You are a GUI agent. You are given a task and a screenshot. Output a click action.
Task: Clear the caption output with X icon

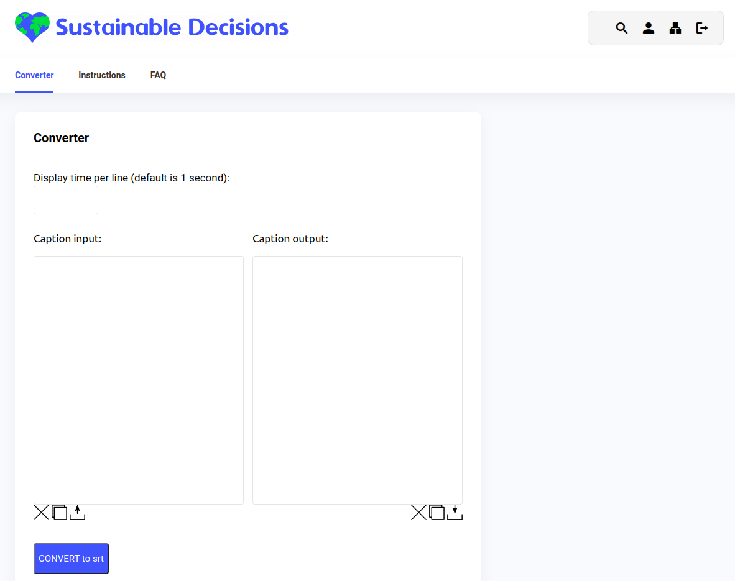click(x=419, y=513)
